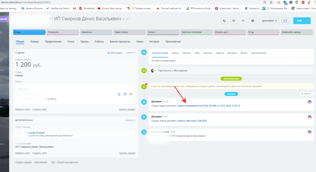Switch to the Товары tab

34,42
